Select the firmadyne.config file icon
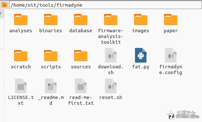The image size is (202, 122). 171,55
